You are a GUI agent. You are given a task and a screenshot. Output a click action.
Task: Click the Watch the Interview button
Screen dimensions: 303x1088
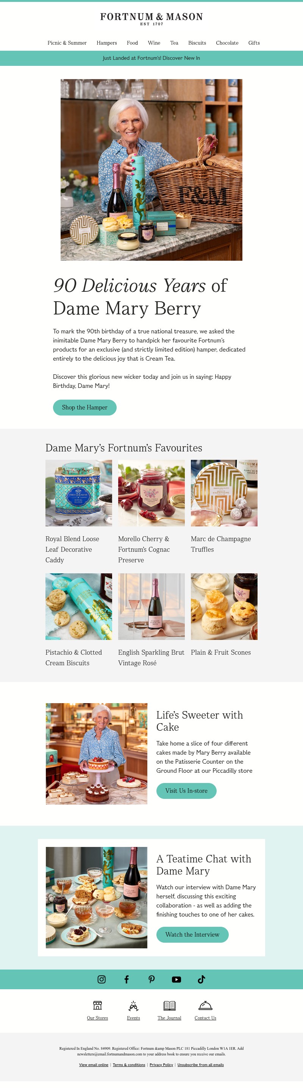pos(192,935)
